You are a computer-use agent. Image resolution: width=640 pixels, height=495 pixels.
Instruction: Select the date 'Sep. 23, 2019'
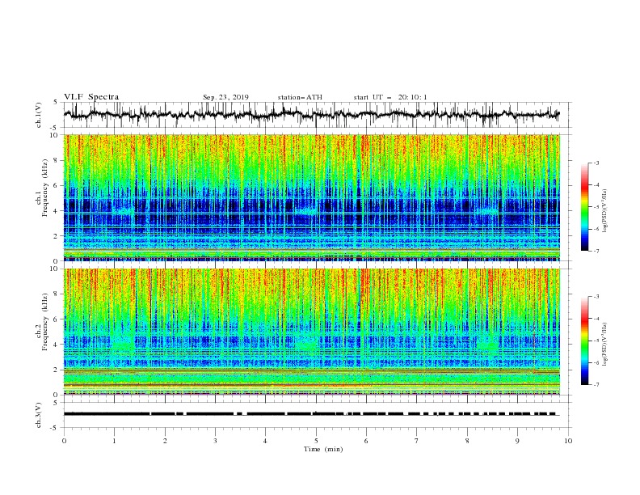pos(225,97)
